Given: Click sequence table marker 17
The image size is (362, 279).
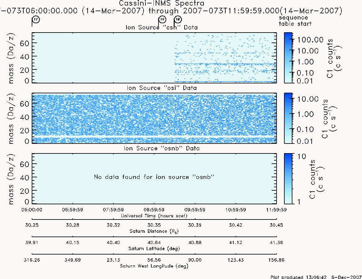Looking at the screenshot, I should [36, 19].
